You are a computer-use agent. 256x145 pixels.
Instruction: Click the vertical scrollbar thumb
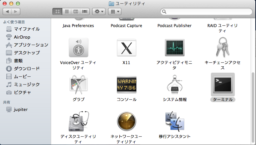point(253,108)
